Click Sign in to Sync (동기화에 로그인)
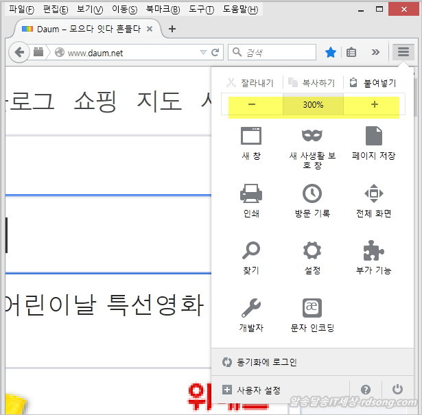Image resolution: width=422 pixels, height=415 pixels. click(x=266, y=362)
